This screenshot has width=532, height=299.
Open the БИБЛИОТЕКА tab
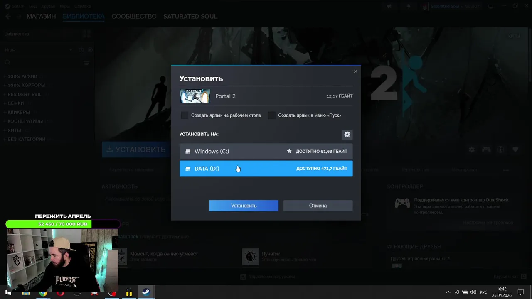point(84,17)
